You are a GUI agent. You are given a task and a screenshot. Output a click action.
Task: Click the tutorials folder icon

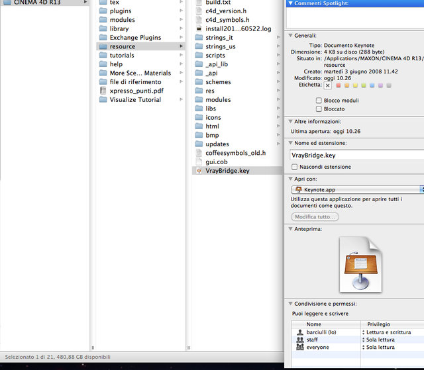pos(103,55)
